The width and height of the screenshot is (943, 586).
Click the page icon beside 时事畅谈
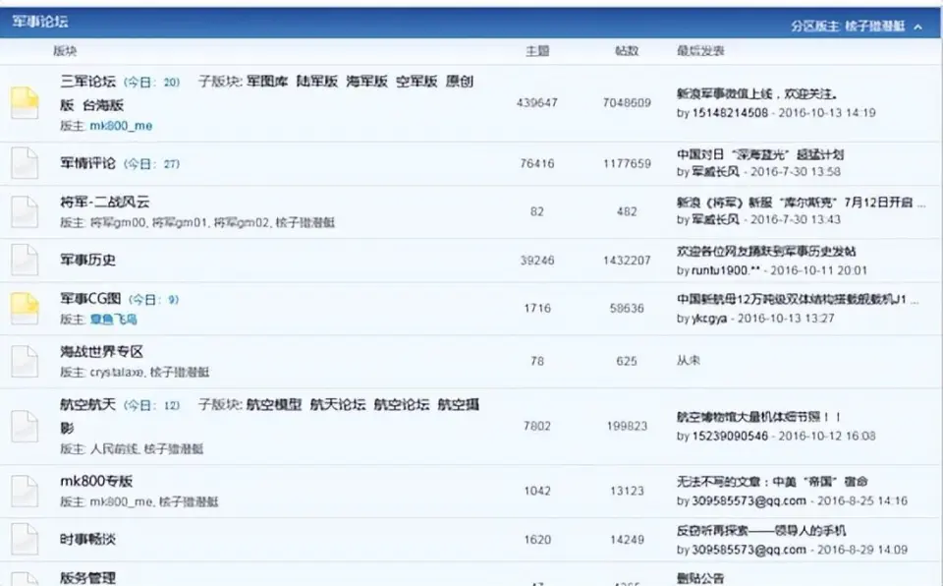click(x=25, y=539)
